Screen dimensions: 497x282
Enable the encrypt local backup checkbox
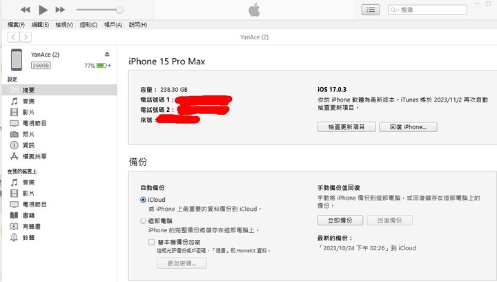coord(151,243)
